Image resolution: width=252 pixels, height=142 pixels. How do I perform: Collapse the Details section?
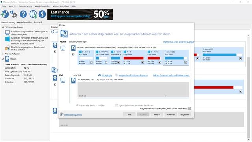(3, 59)
